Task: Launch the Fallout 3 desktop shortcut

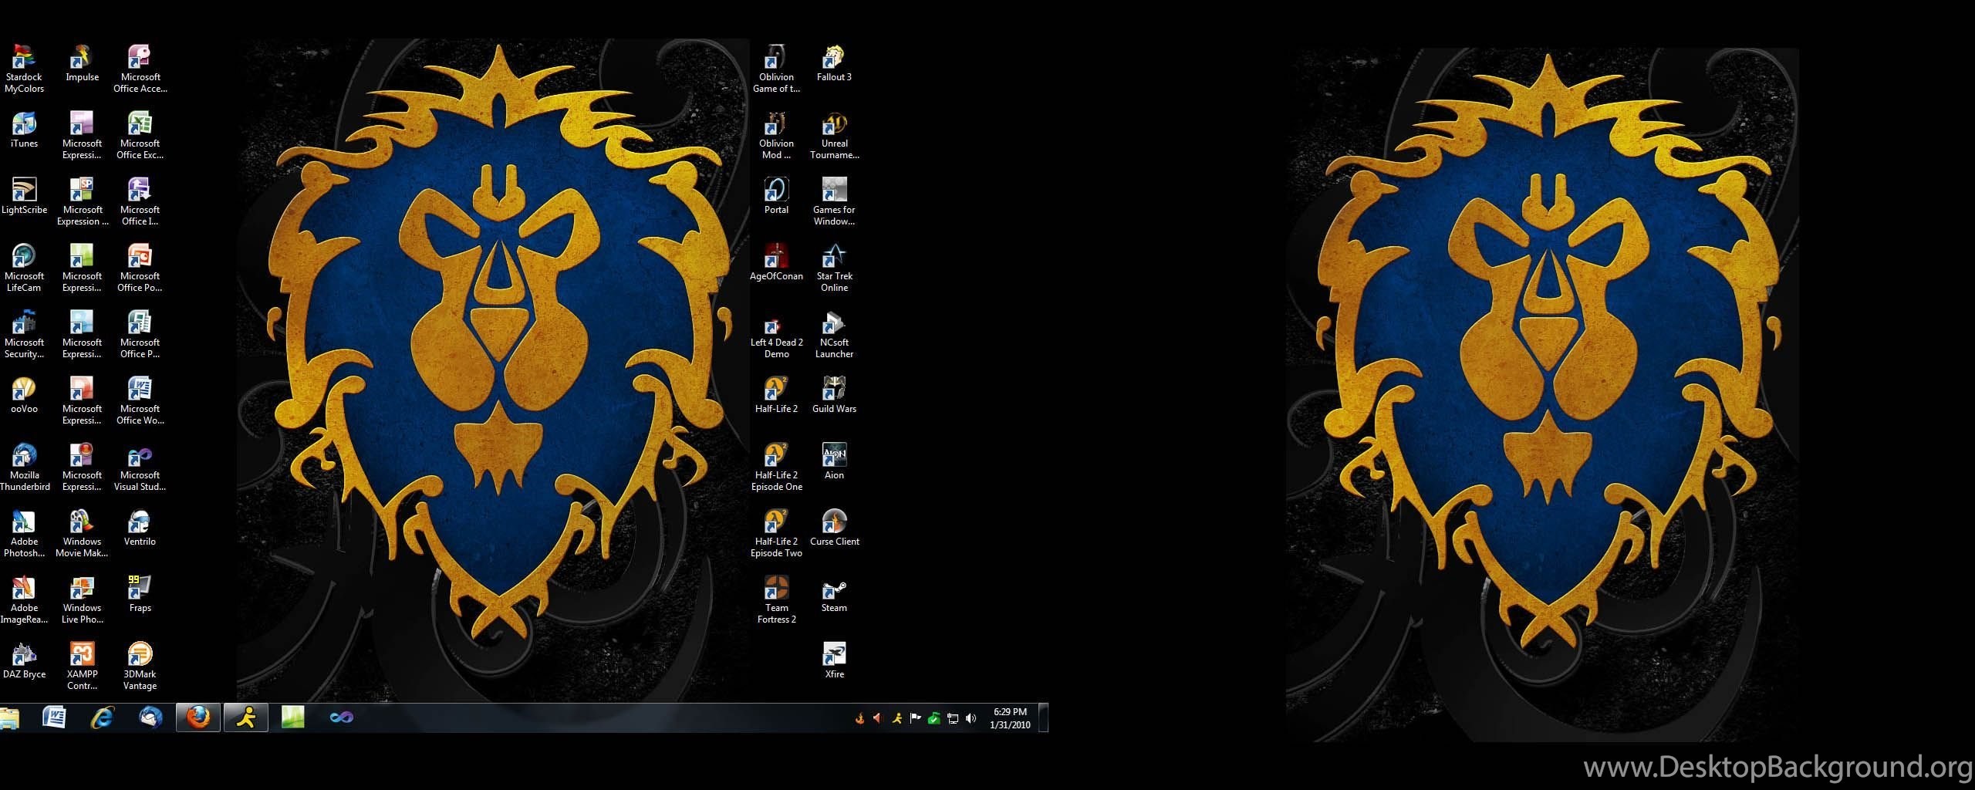Action: (834, 63)
